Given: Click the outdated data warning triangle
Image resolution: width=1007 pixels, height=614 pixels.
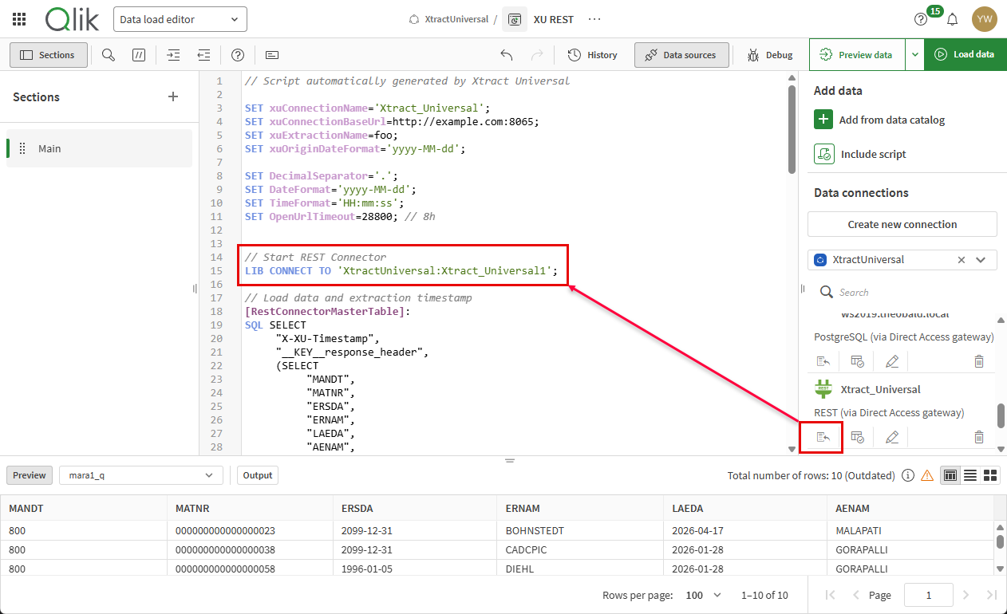Looking at the screenshot, I should click(x=926, y=474).
